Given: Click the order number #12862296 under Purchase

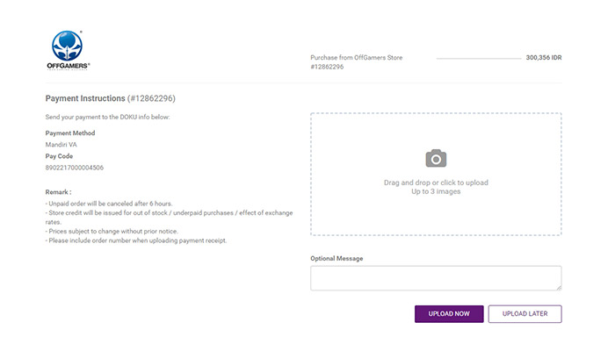Looking at the screenshot, I should [327, 67].
